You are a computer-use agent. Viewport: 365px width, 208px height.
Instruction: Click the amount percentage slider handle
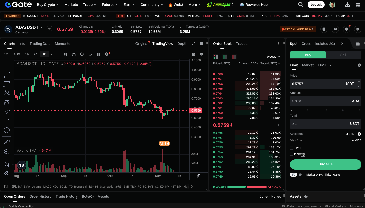pos(291,110)
